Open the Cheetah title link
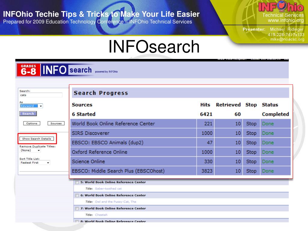308x231 pixels. pos(101,215)
